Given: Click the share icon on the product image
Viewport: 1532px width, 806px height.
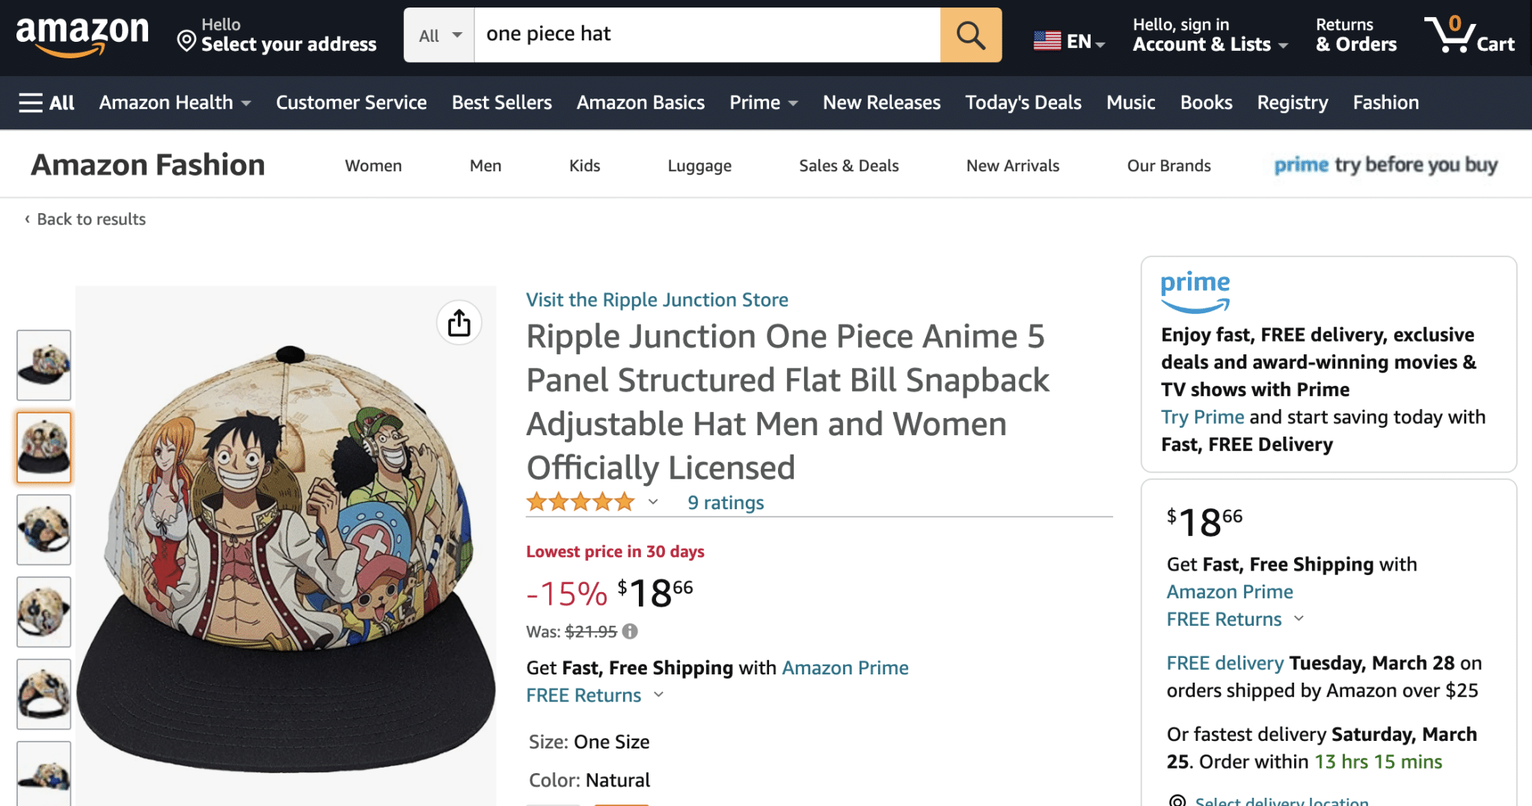Looking at the screenshot, I should 459,323.
